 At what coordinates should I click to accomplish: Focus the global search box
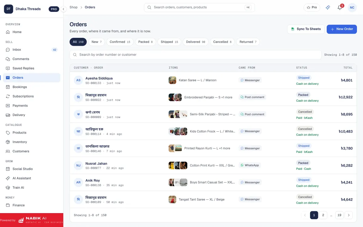tap(199, 8)
